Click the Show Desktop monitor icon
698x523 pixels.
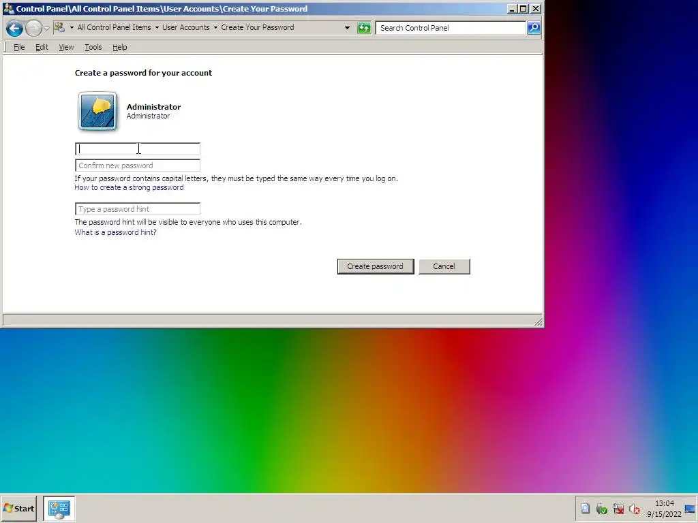point(691,509)
